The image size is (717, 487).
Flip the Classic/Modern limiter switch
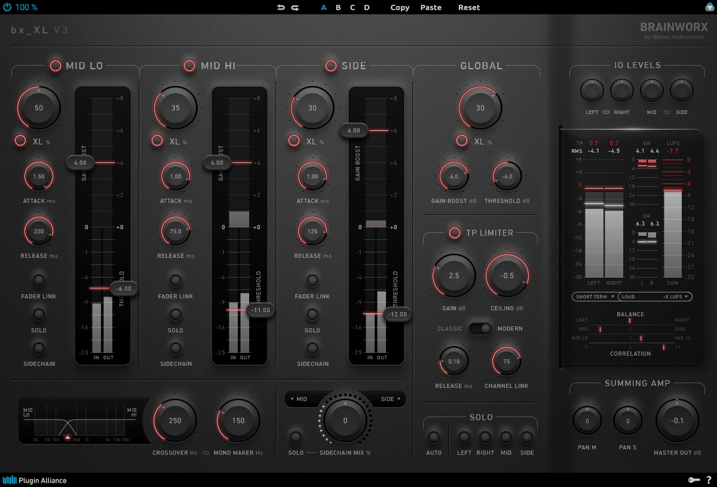point(480,328)
